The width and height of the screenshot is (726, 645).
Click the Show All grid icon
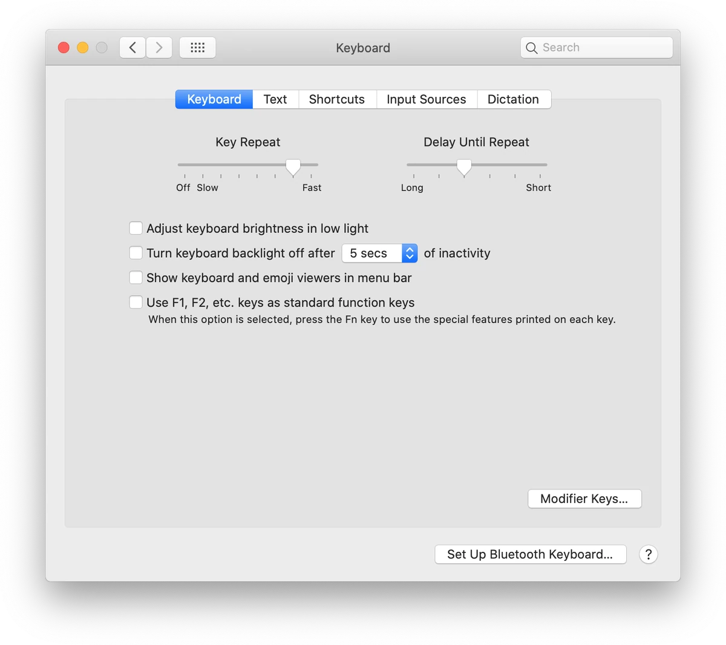197,47
